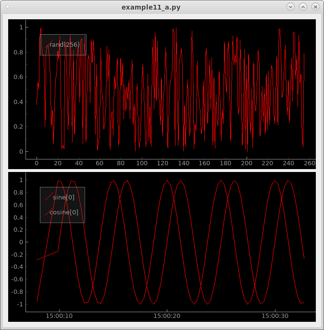Click the example11_a.py title text
324x330 pixels.
point(151,7)
